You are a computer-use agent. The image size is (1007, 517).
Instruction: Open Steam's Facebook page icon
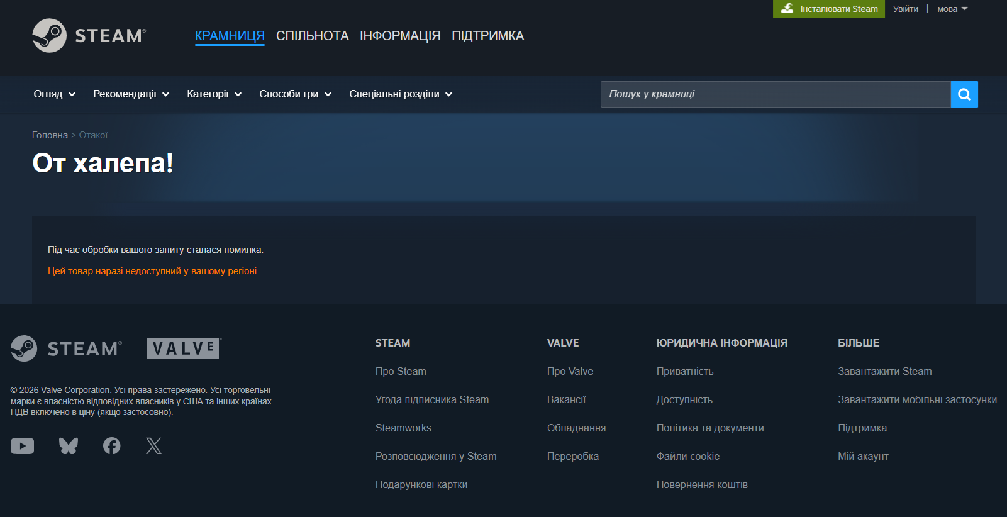tap(112, 446)
